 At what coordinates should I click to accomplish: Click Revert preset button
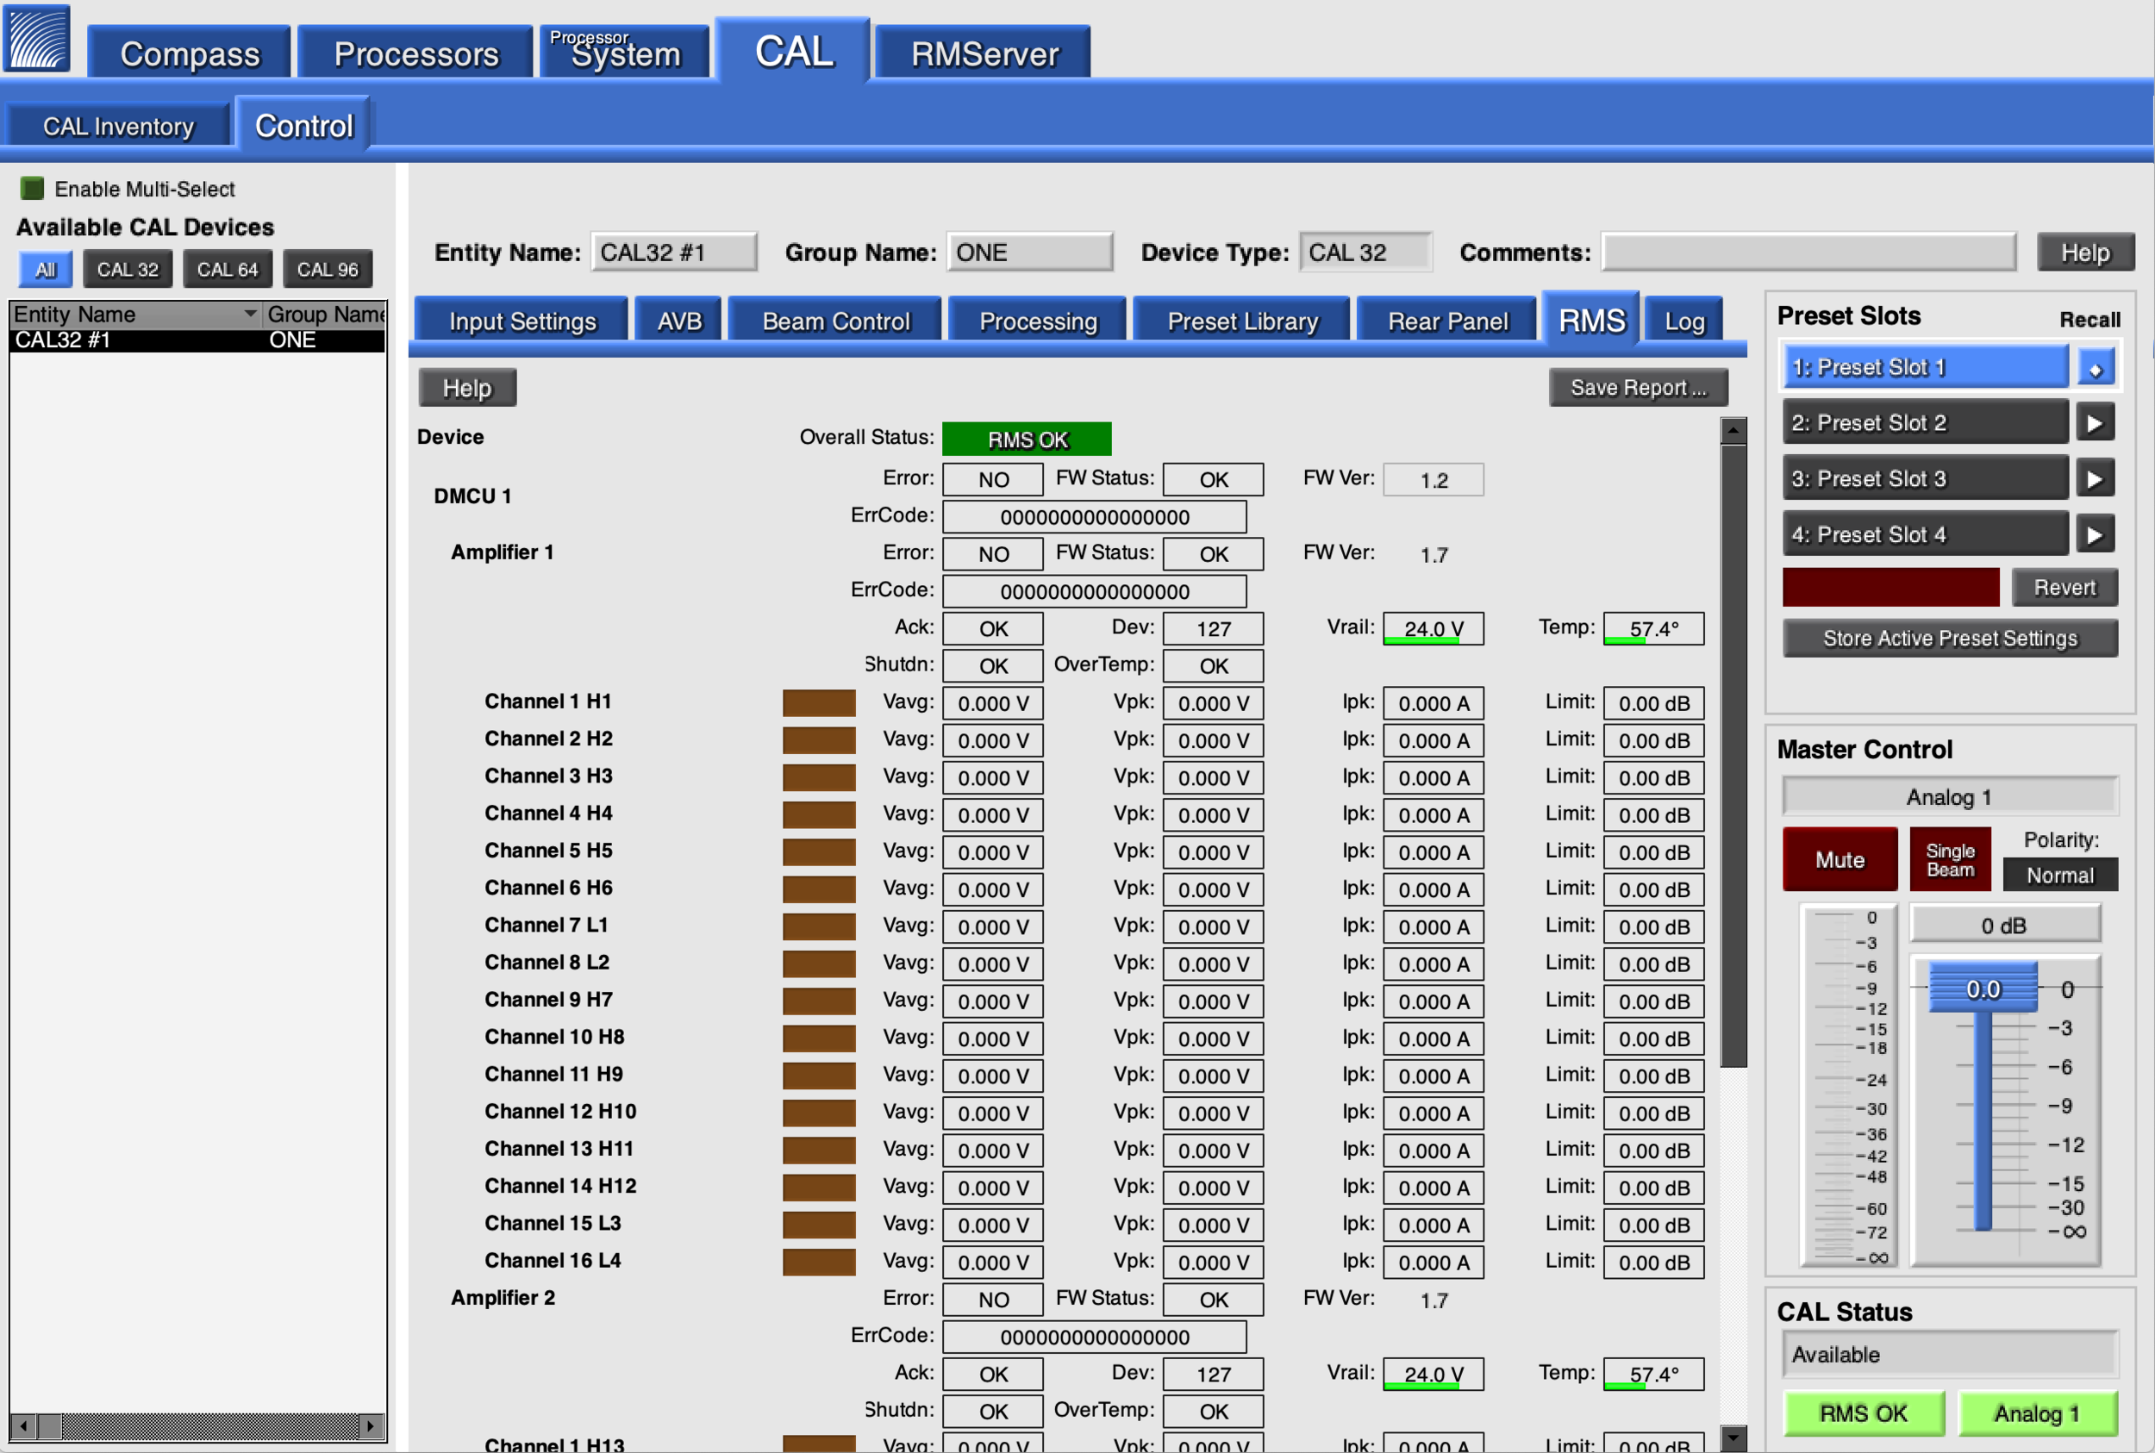point(2064,588)
